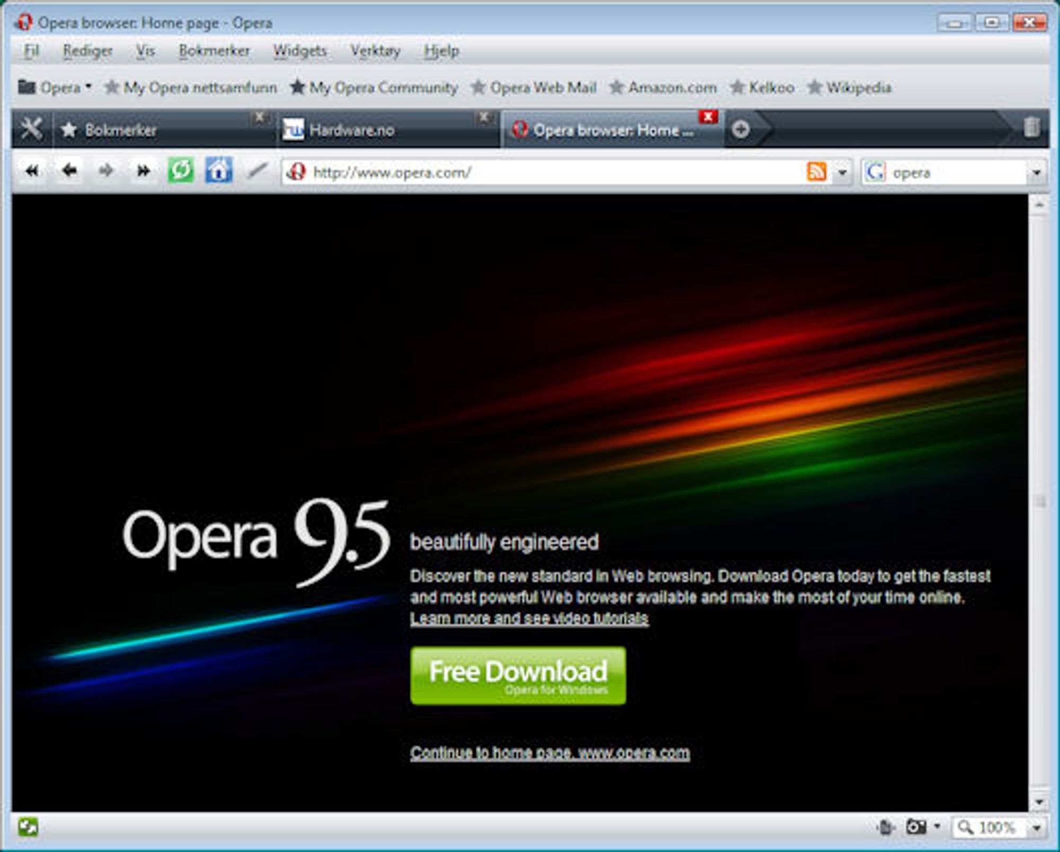This screenshot has height=852, width=1060.
Task: Click the Google icon in search field
Action: click(876, 172)
